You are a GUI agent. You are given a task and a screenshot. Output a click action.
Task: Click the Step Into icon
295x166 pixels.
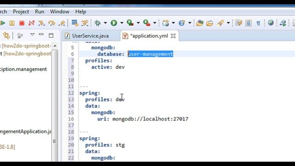coord(41,23)
